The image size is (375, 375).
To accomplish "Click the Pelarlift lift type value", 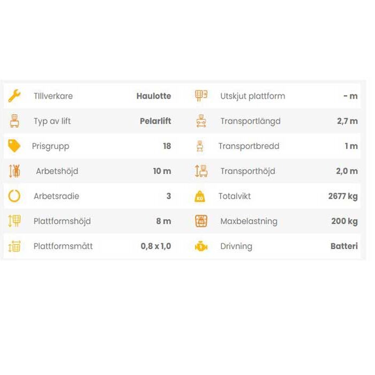I will pos(155,121).
